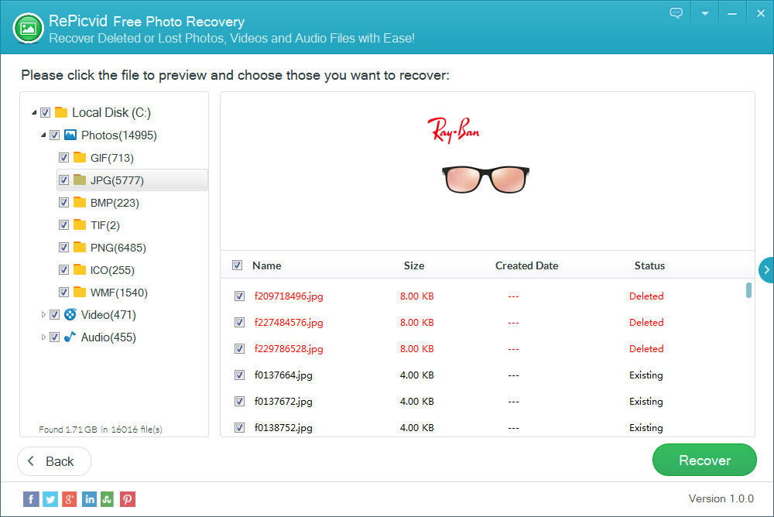Click the StumbleUpon share icon
This screenshot has height=517, width=774.
coord(108,499)
